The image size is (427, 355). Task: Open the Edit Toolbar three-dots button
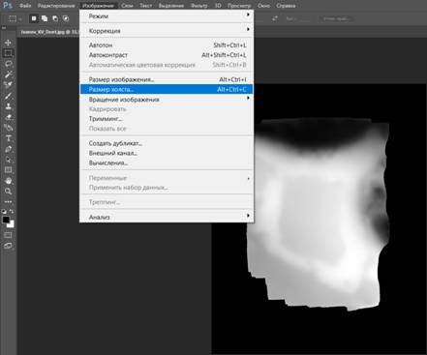8,202
